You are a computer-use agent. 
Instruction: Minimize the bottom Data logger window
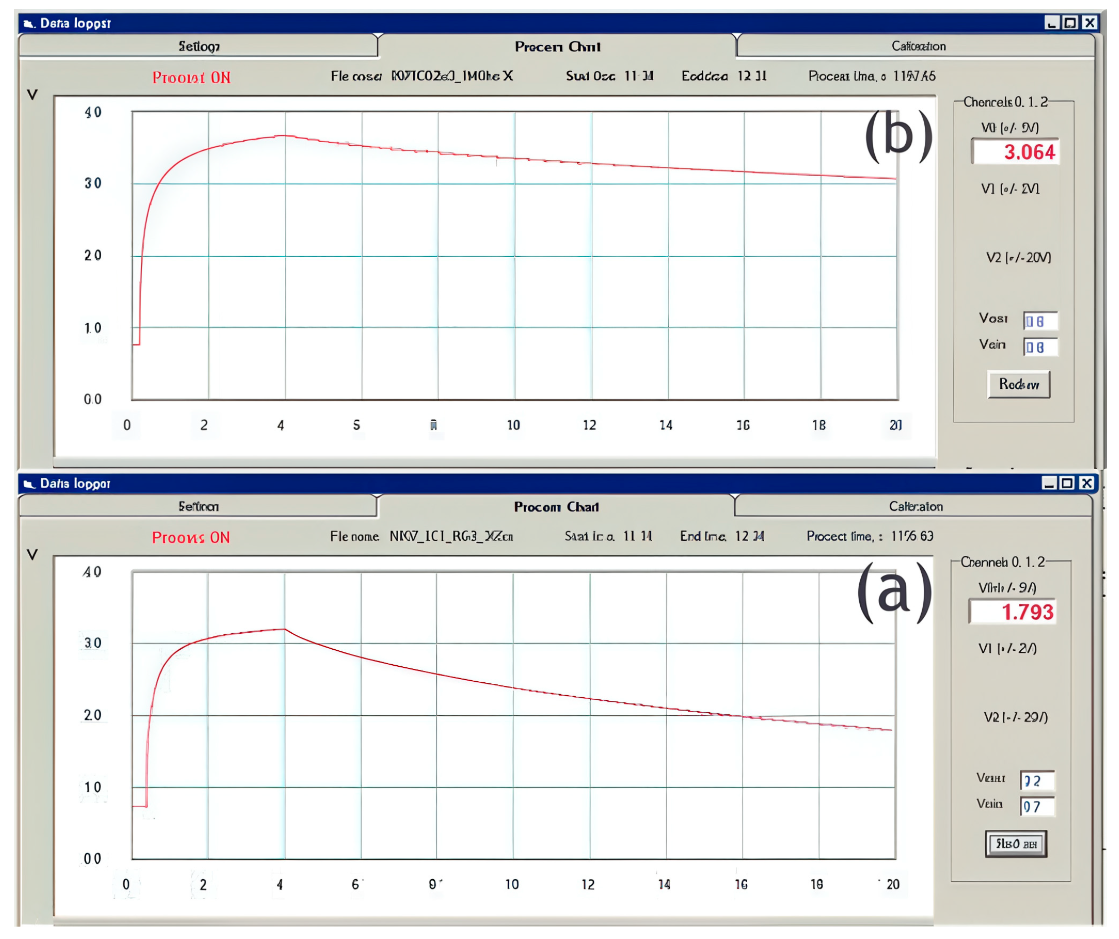pos(1049,483)
